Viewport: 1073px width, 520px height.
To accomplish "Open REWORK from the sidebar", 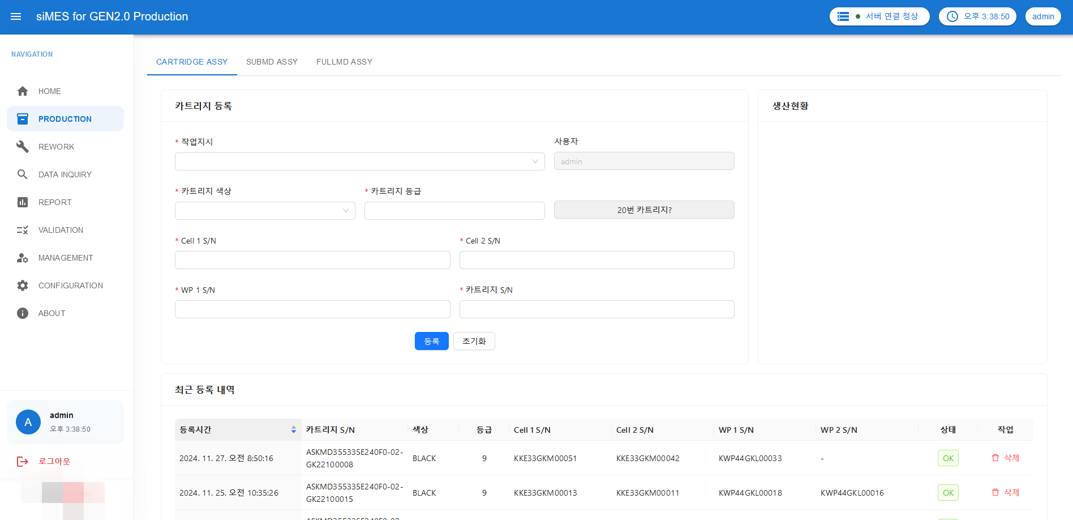I will tap(65, 147).
